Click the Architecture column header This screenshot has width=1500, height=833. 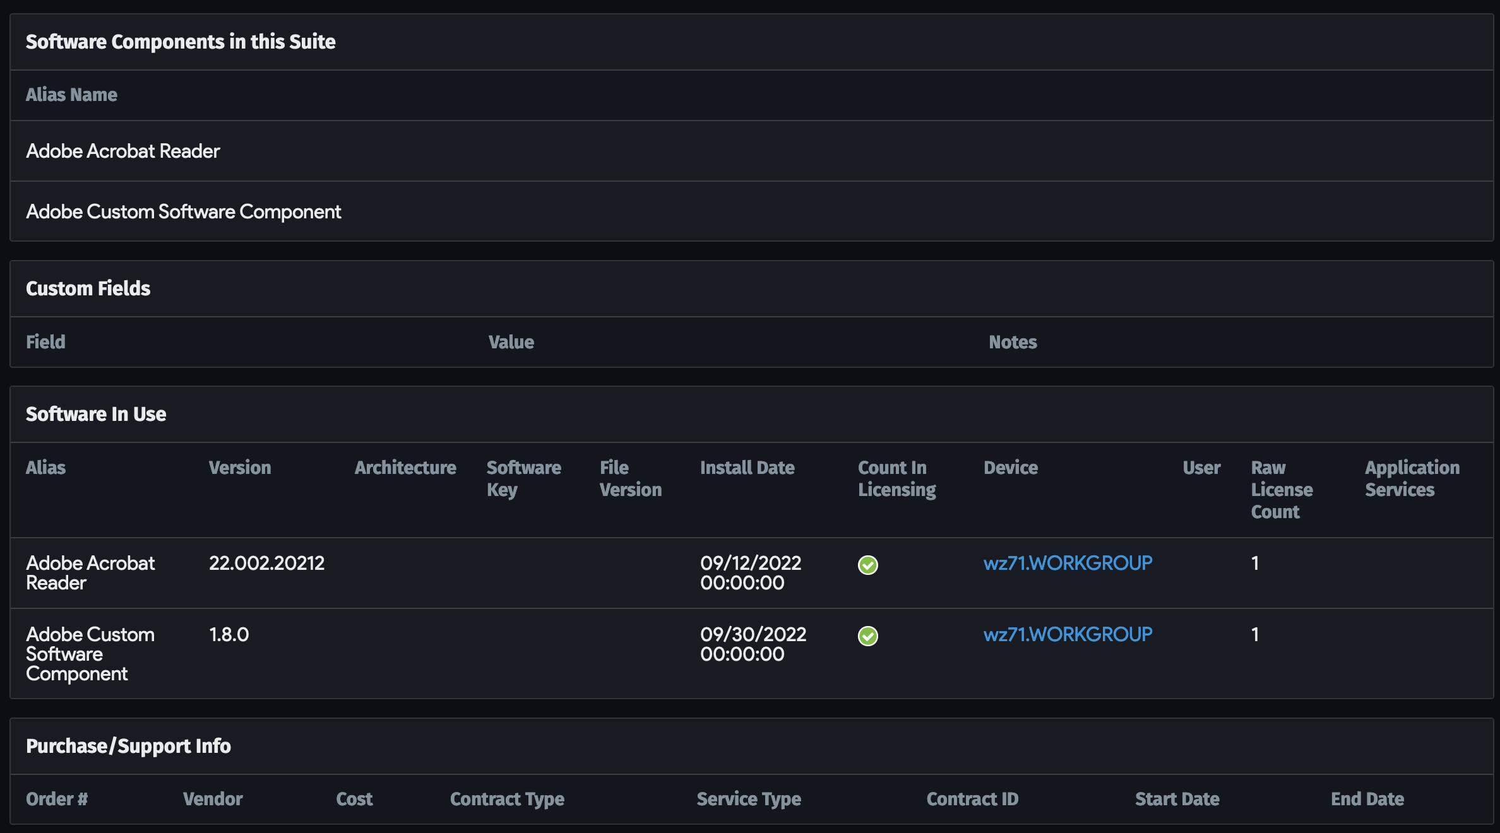pos(405,468)
